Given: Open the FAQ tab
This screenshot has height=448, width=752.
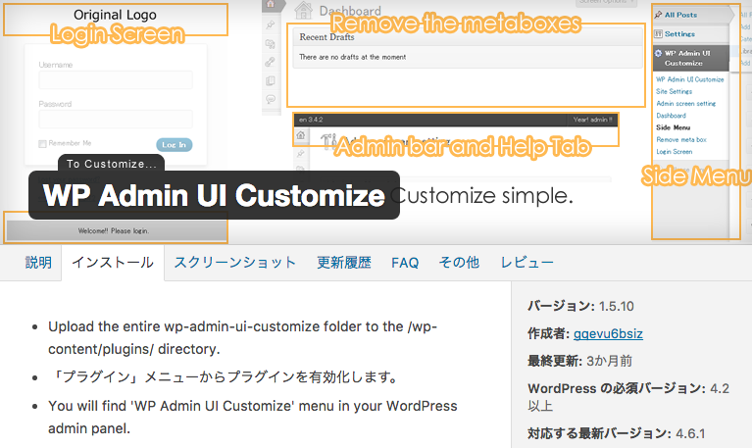Looking at the screenshot, I should 404,263.
